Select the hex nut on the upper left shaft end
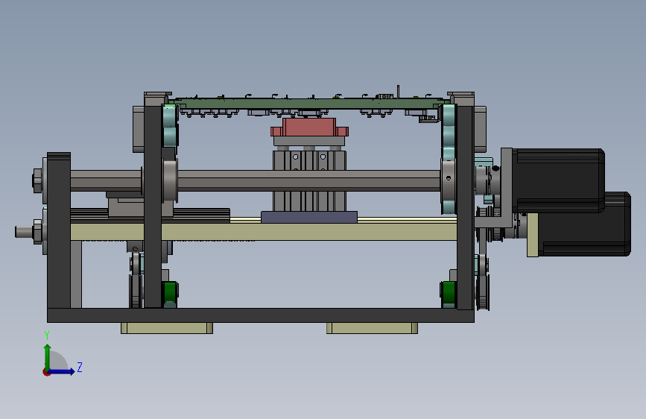The width and height of the screenshot is (646, 419). 37,180
